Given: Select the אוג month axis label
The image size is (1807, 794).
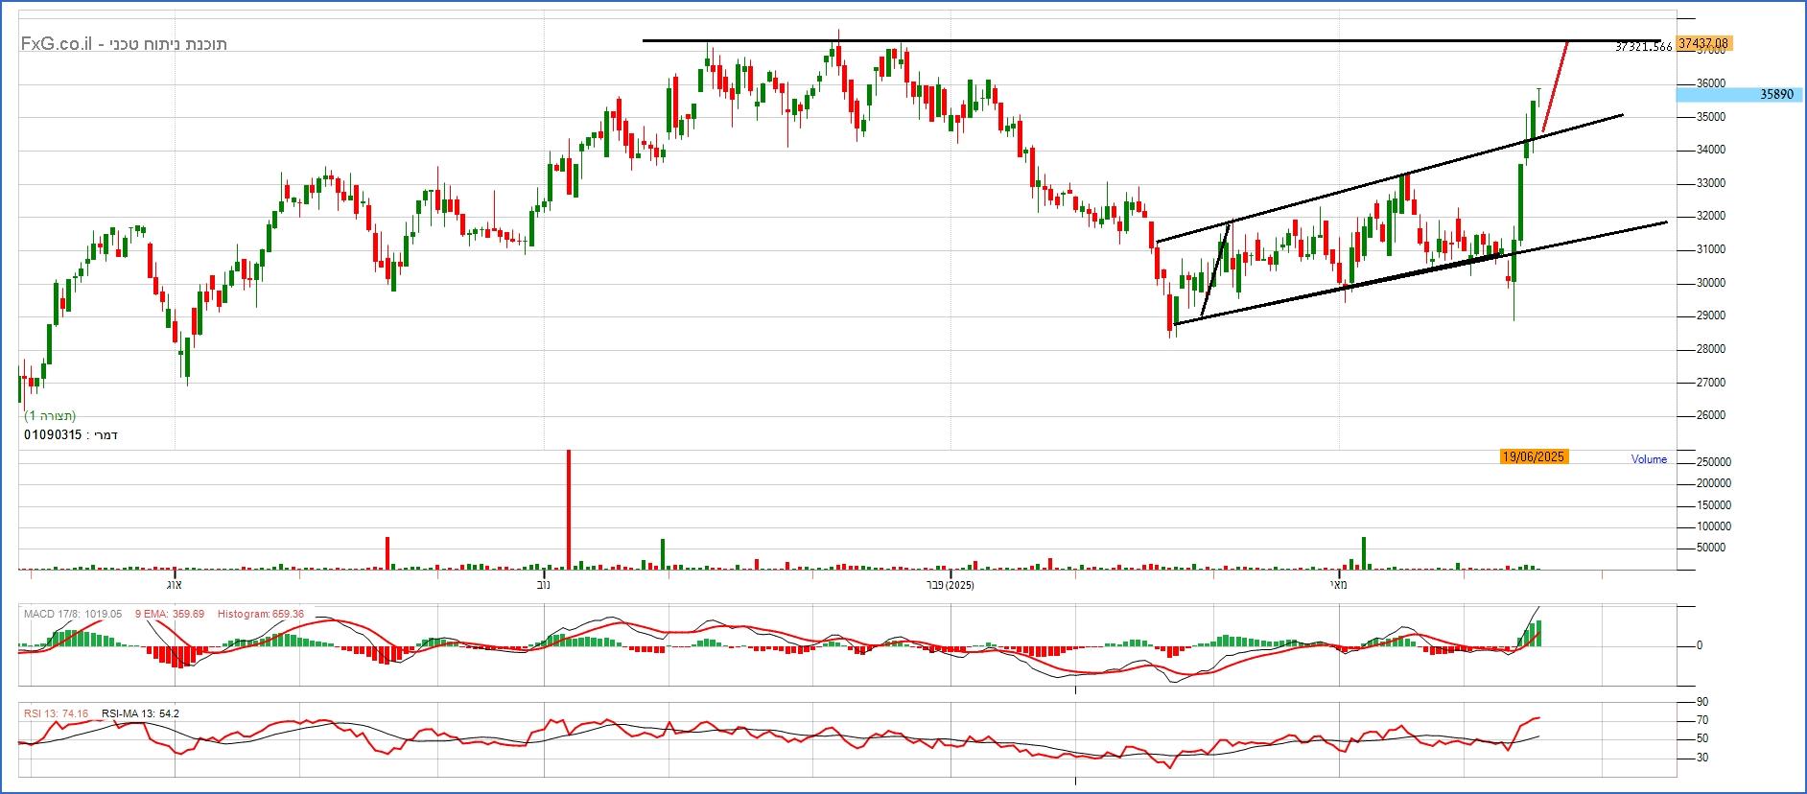Looking at the screenshot, I should 174,585.
